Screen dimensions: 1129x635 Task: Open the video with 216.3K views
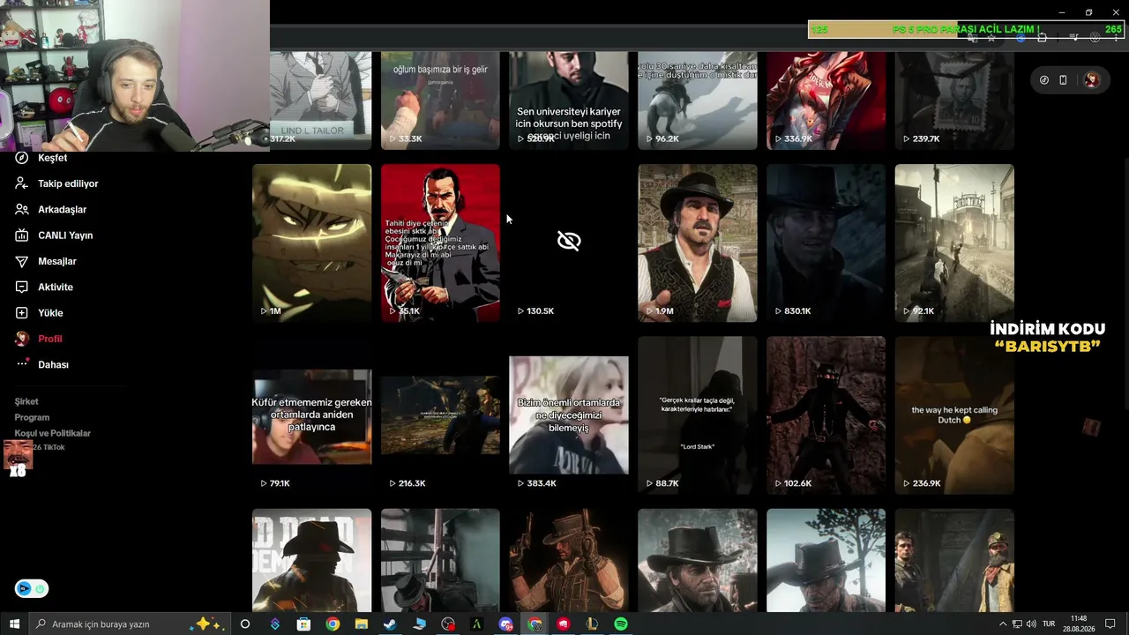point(440,415)
